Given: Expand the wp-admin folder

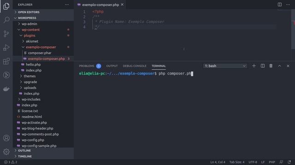Looking at the screenshot, I should (x=29, y=24).
